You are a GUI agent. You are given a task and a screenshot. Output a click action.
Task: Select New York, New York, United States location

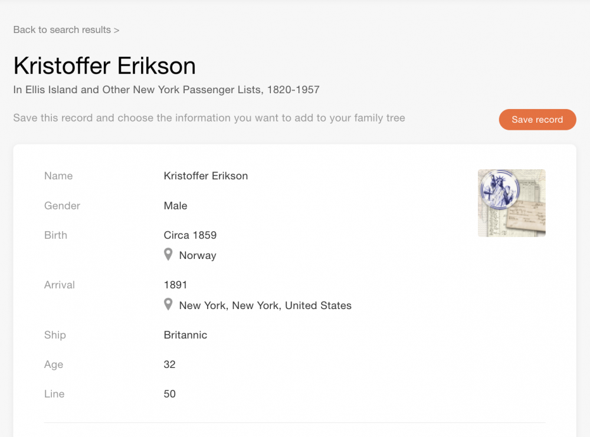click(x=265, y=305)
